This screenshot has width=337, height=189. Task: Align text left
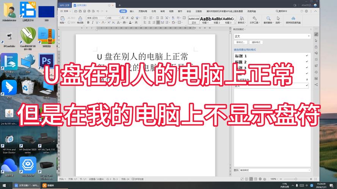pos(145,22)
